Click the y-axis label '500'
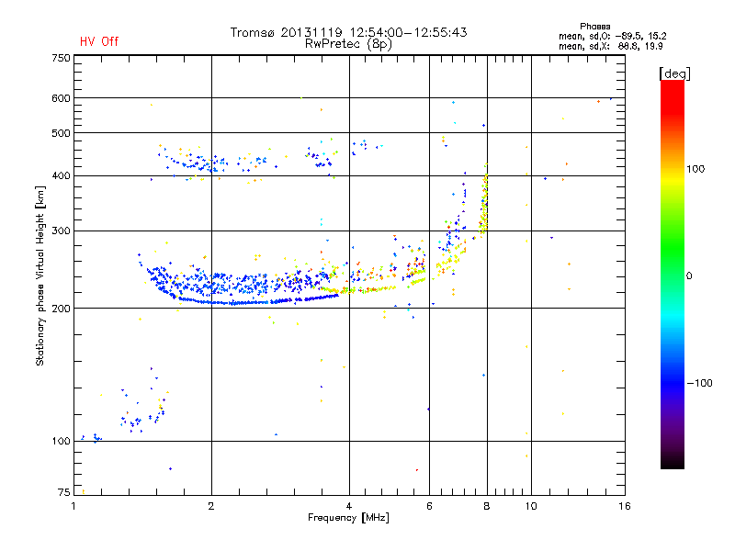 pyautogui.click(x=61, y=133)
